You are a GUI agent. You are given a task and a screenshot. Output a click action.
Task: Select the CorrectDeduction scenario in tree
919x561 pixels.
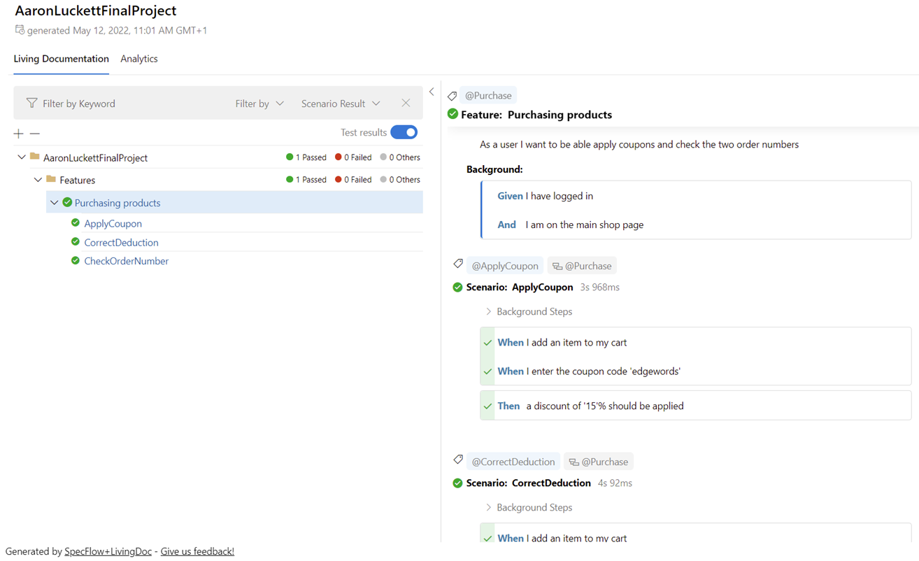(x=121, y=243)
